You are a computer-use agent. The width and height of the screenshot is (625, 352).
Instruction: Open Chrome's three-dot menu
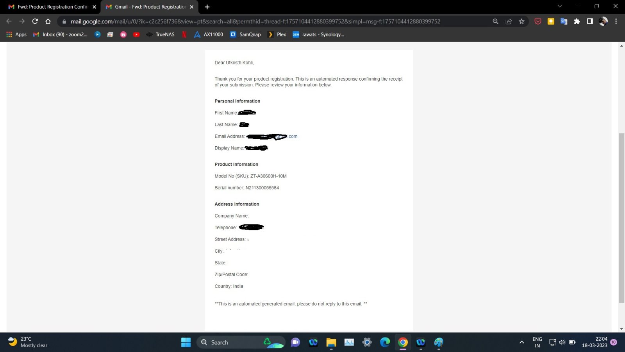[x=616, y=22]
